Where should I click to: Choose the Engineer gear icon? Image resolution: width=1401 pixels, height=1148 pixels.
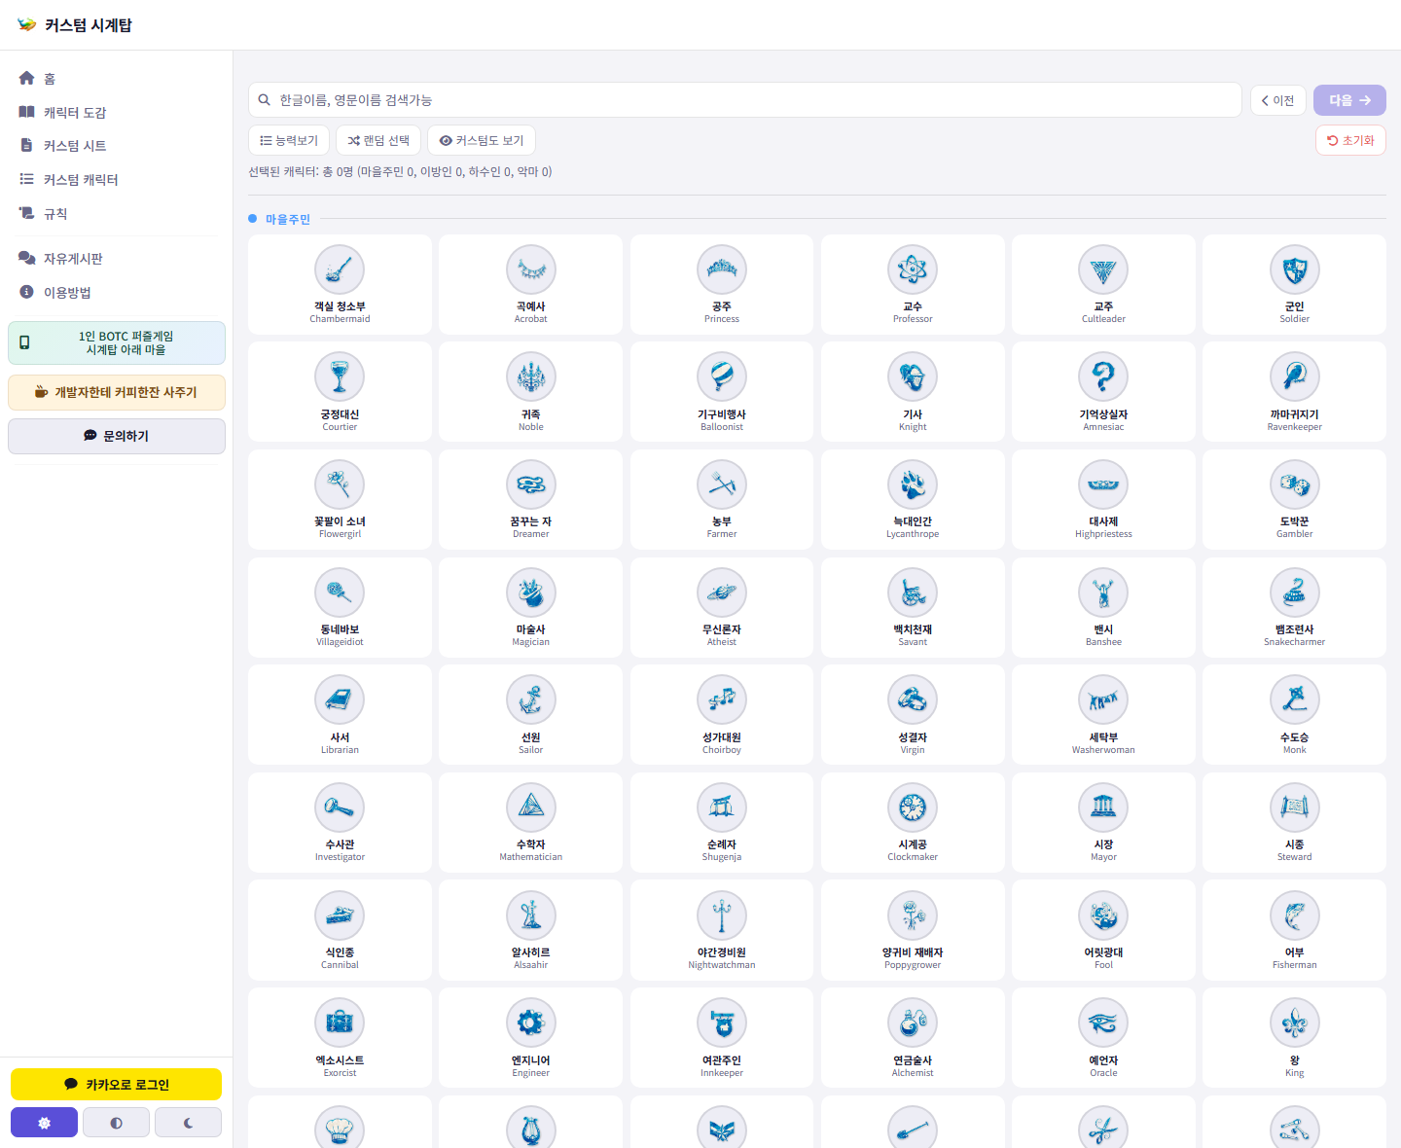click(x=531, y=1022)
